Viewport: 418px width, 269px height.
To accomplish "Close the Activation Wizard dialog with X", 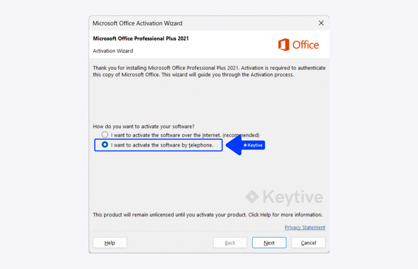I will coord(321,23).
